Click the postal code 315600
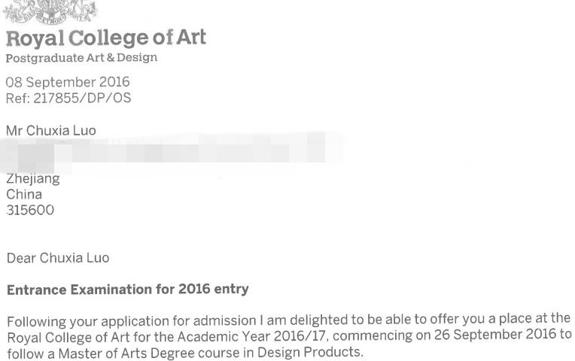 (30, 210)
